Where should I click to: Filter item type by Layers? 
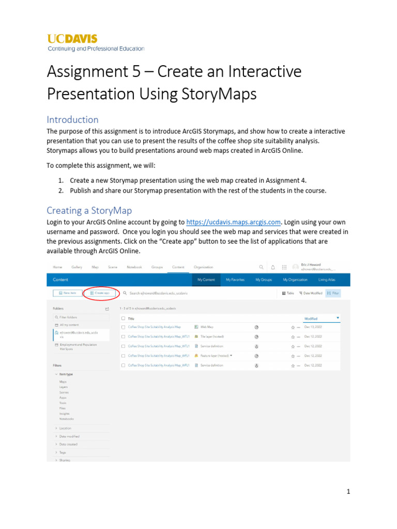coord(64,387)
